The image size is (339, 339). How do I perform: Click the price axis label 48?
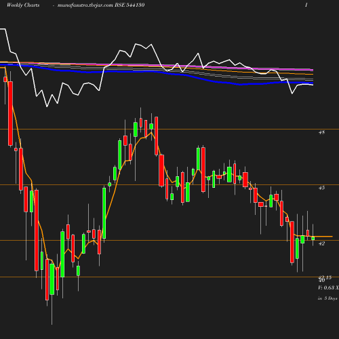pos(321,132)
